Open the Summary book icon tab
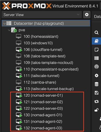 pos(96,41)
